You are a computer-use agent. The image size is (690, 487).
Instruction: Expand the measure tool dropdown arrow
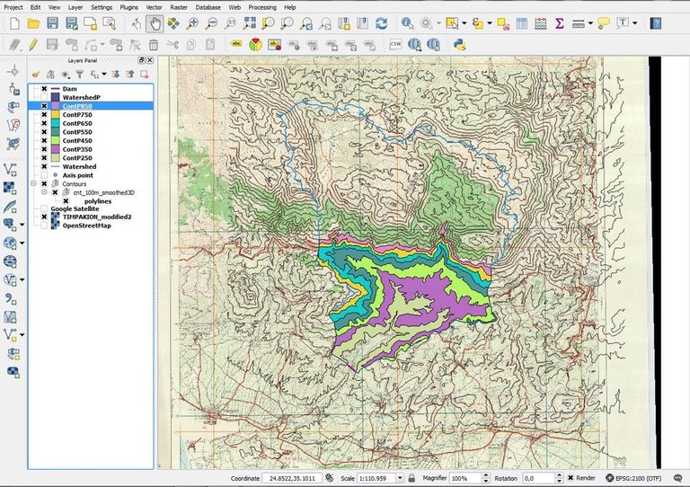pos(590,23)
